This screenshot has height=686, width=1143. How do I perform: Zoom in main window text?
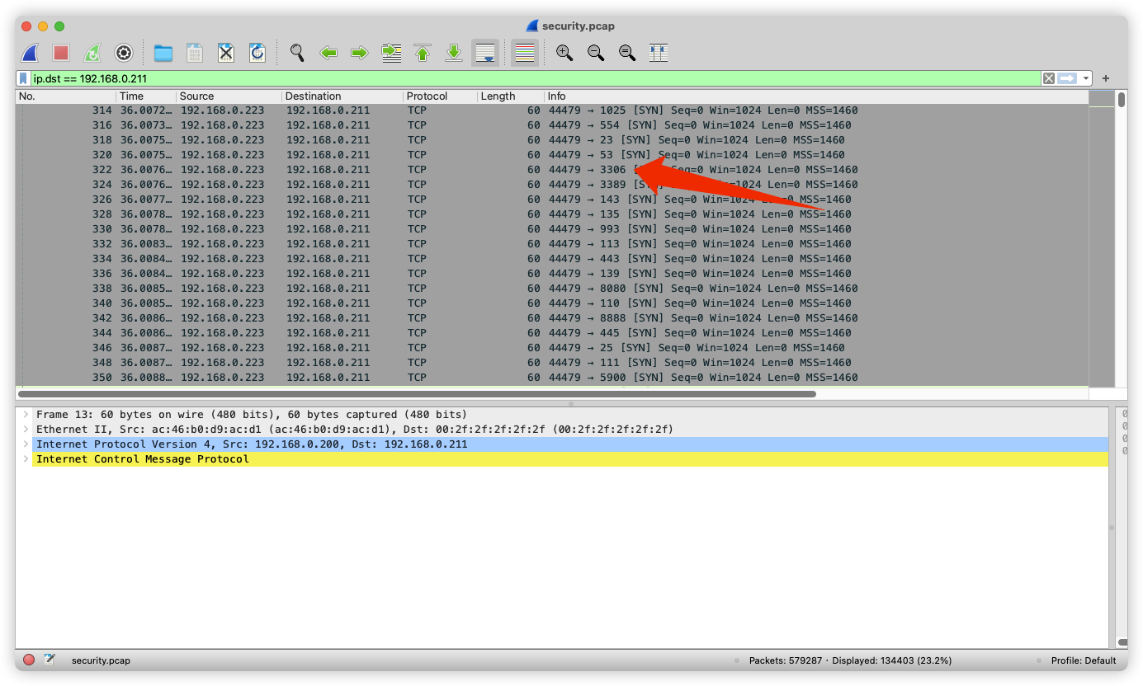click(564, 53)
